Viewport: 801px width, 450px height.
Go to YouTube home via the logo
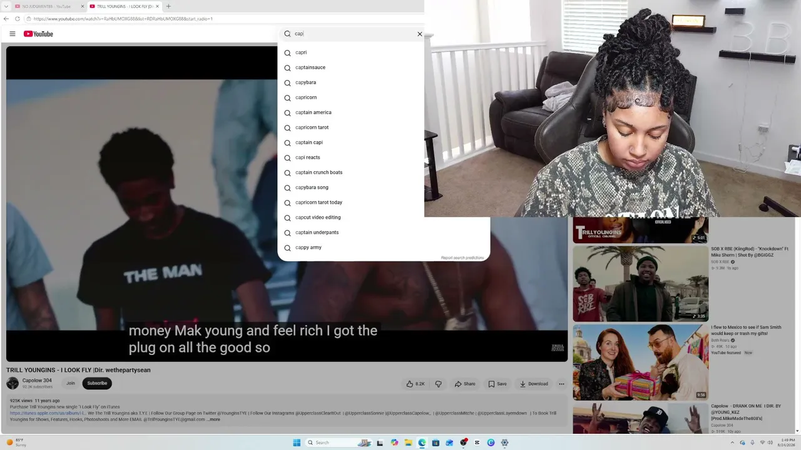coord(38,34)
